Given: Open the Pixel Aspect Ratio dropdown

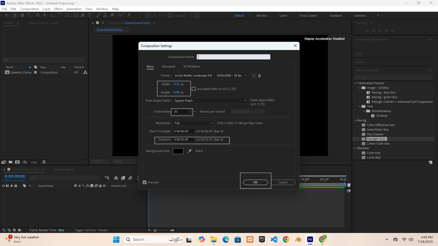Looking at the screenshot, I should tap(210, 101).
